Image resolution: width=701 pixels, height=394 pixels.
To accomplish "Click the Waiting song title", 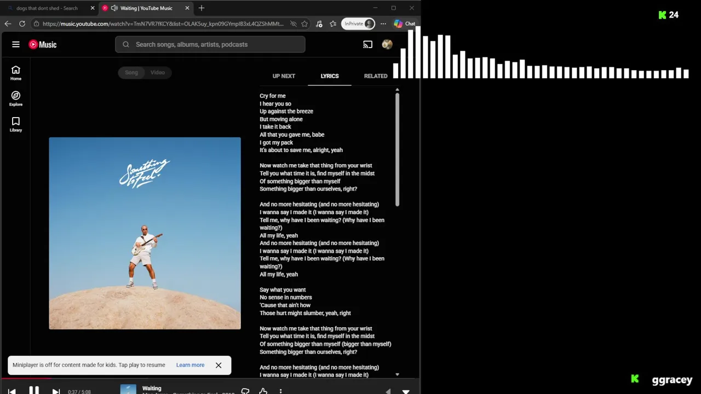I will [x=152, y=389].
